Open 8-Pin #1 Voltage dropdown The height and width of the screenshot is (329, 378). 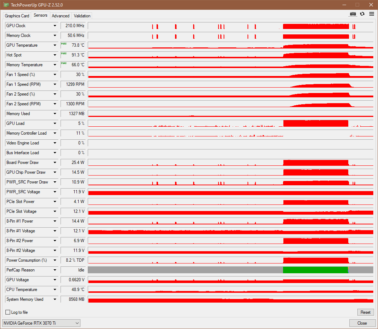(55, 231)
